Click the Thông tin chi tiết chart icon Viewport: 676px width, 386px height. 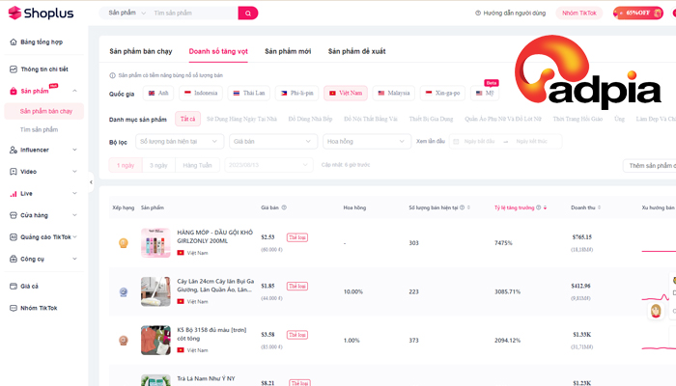(14, 69)
